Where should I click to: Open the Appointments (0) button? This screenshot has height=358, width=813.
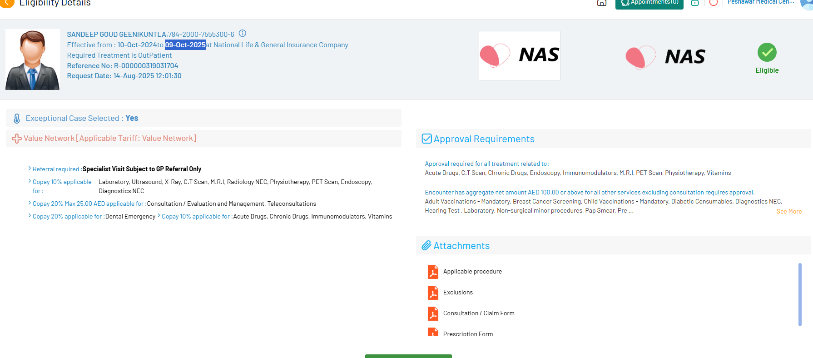pyautogui.click(x=649, y=4)
